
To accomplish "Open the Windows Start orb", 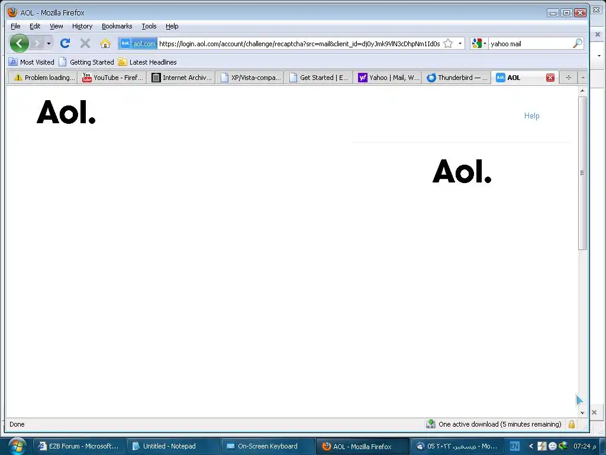I will [x=17, y=446].
